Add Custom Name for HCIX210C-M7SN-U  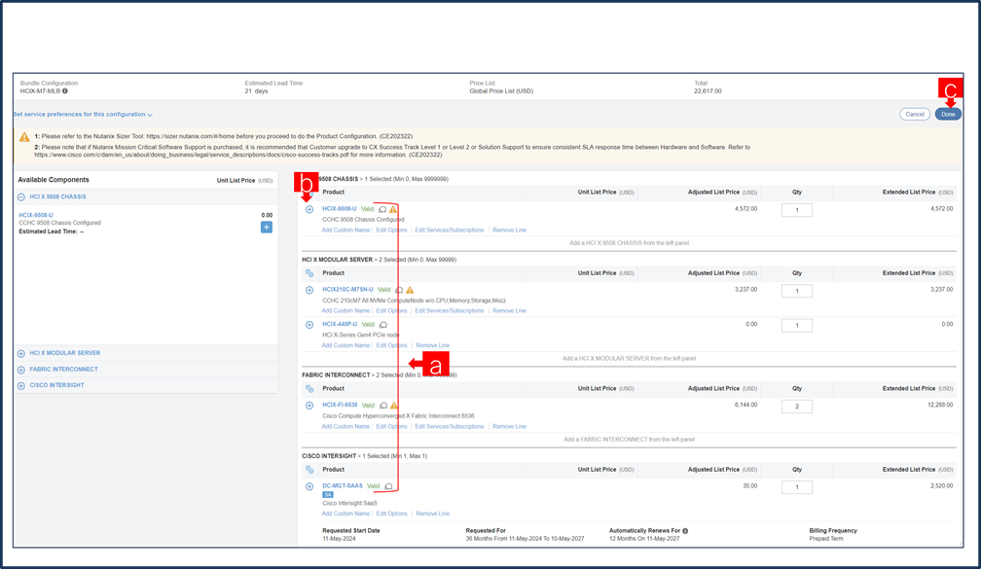point(346,311)
